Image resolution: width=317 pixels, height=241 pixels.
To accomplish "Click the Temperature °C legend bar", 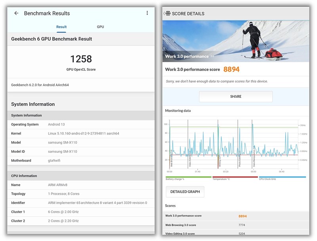I will tap(235, 177).
